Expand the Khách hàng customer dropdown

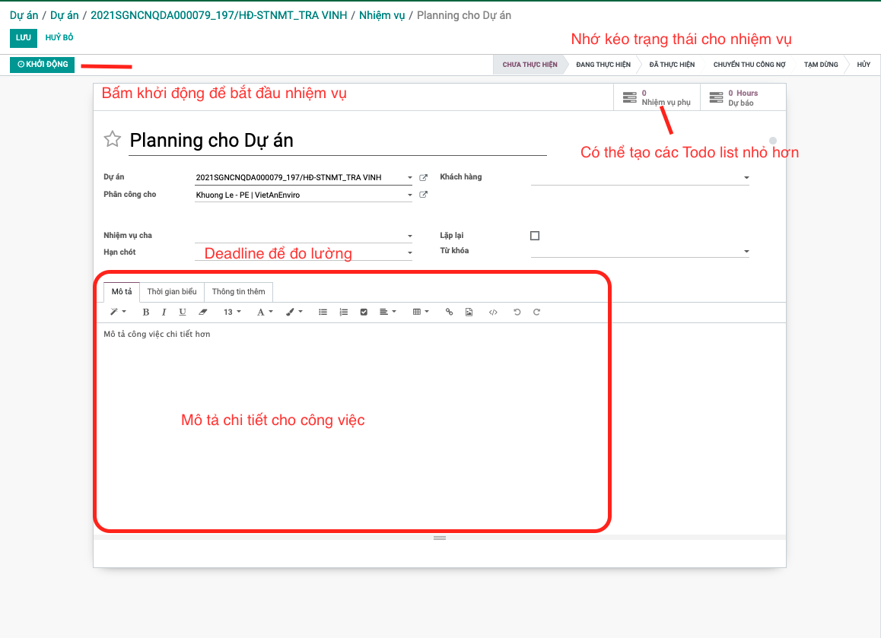pos(746,177)
